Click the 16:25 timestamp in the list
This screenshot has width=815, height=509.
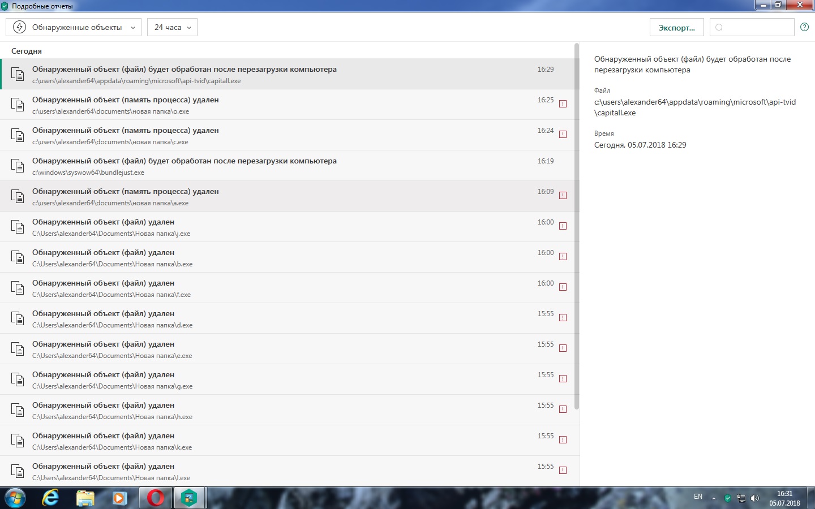tap(546, 100)
